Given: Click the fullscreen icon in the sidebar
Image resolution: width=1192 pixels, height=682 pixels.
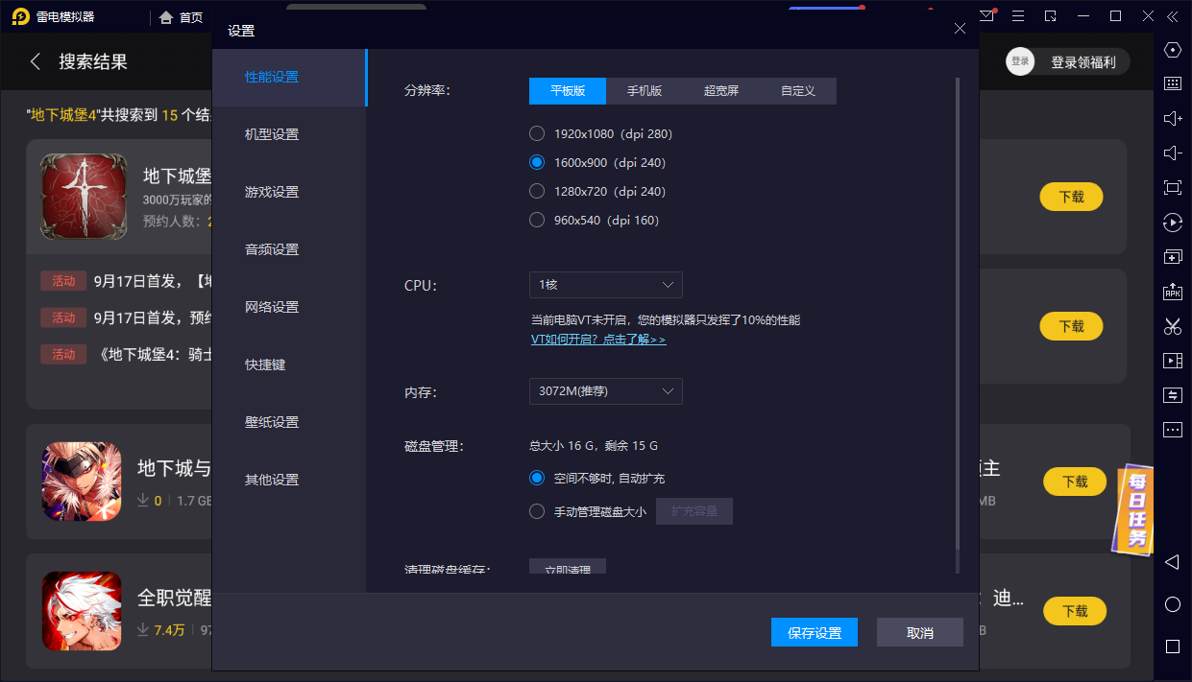Looking at the screenshot, I should click(1172, 187).
